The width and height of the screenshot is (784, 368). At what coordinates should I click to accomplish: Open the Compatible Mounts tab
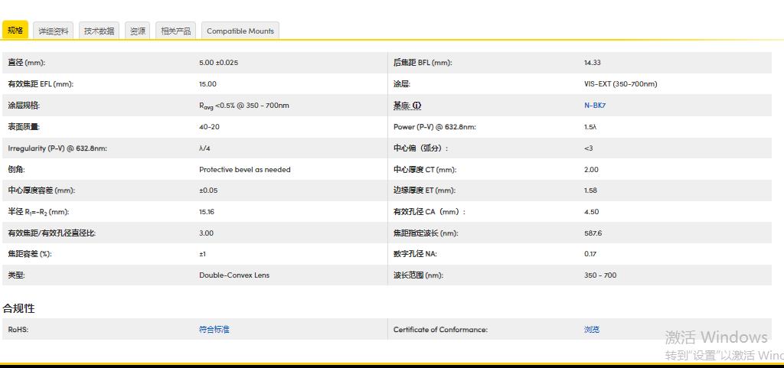240,31
